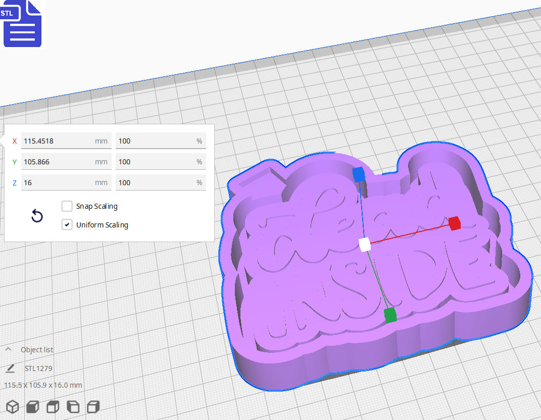Select the left side view icon

pos(73,406)
